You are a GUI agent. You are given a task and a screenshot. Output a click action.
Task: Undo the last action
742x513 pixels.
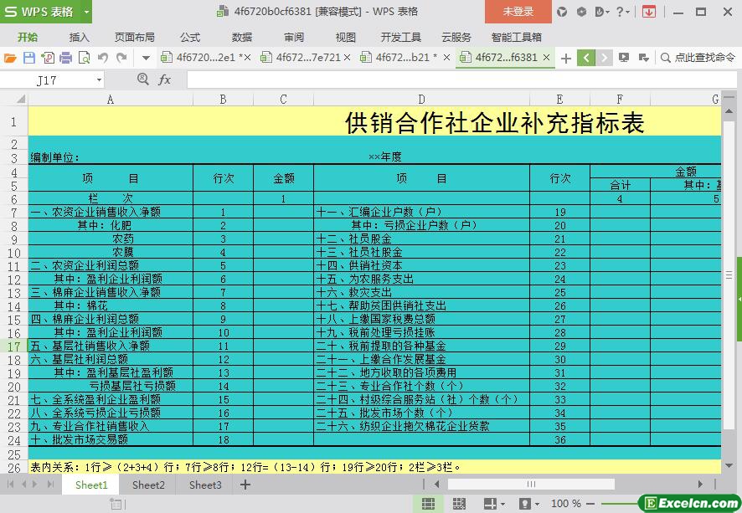[103, 58]
